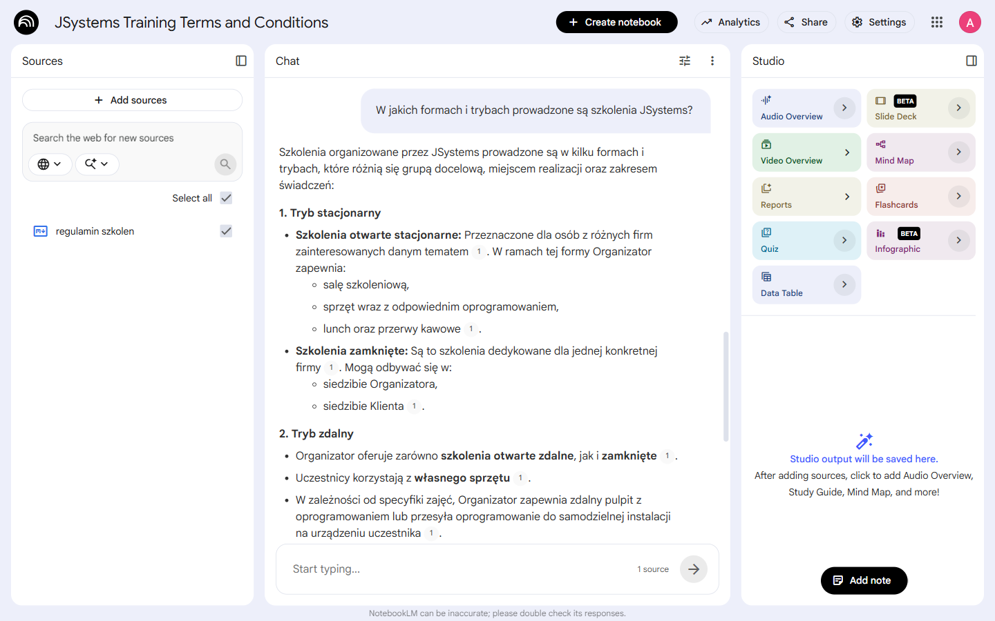Click citation 1 after 'danym tematem'

coord(479,252)
